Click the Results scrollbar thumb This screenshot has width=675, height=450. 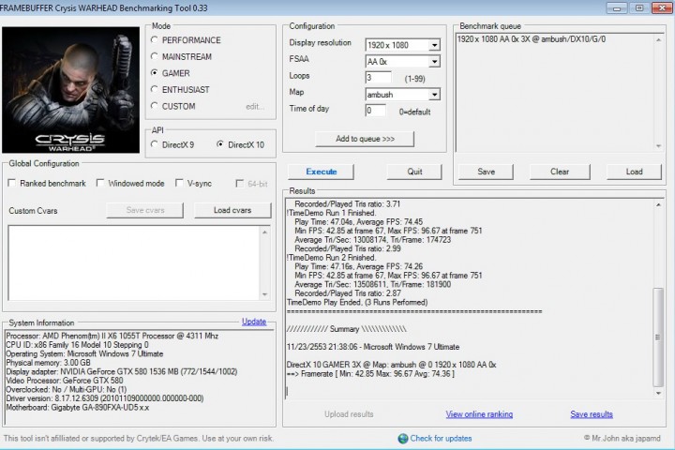click(x=658, y=337)
